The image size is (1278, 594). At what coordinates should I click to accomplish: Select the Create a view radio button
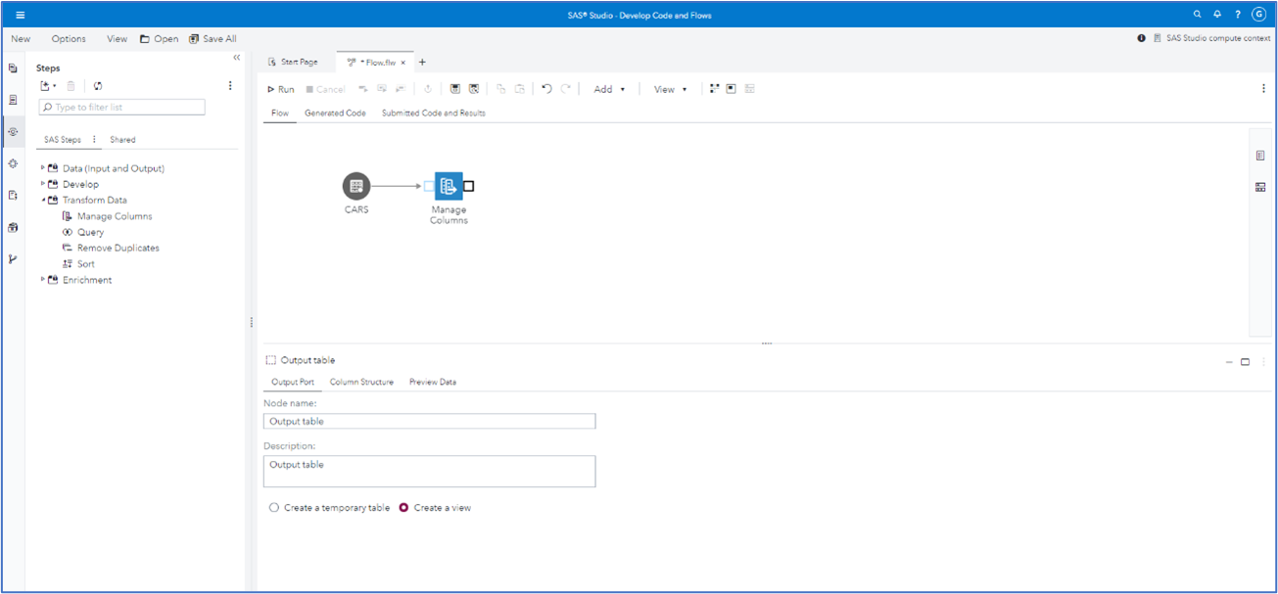405,507
